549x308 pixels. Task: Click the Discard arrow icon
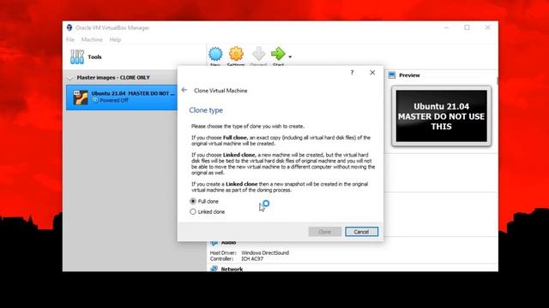(x=259, y=54)
